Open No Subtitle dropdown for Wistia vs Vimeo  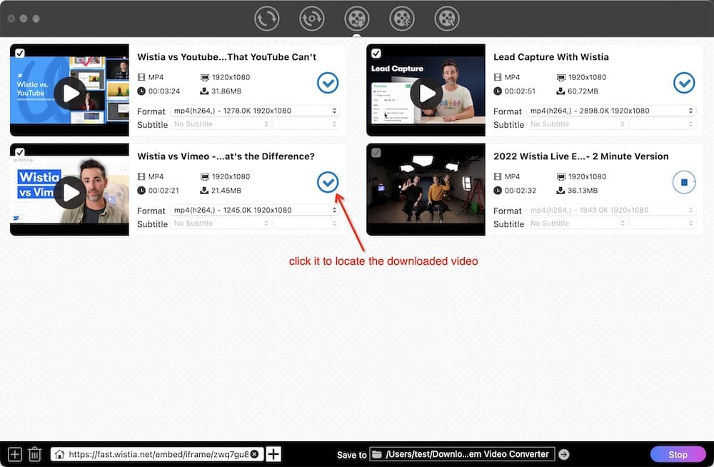point(221,224)
